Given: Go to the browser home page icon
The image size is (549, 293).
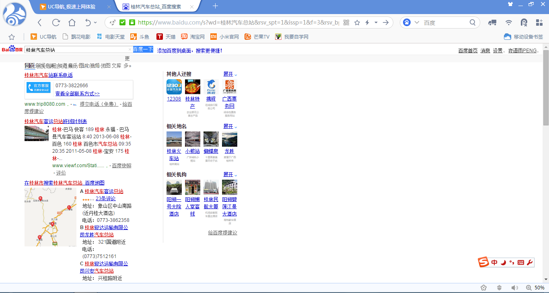Looking at the screenshot, I should [72, 23].
